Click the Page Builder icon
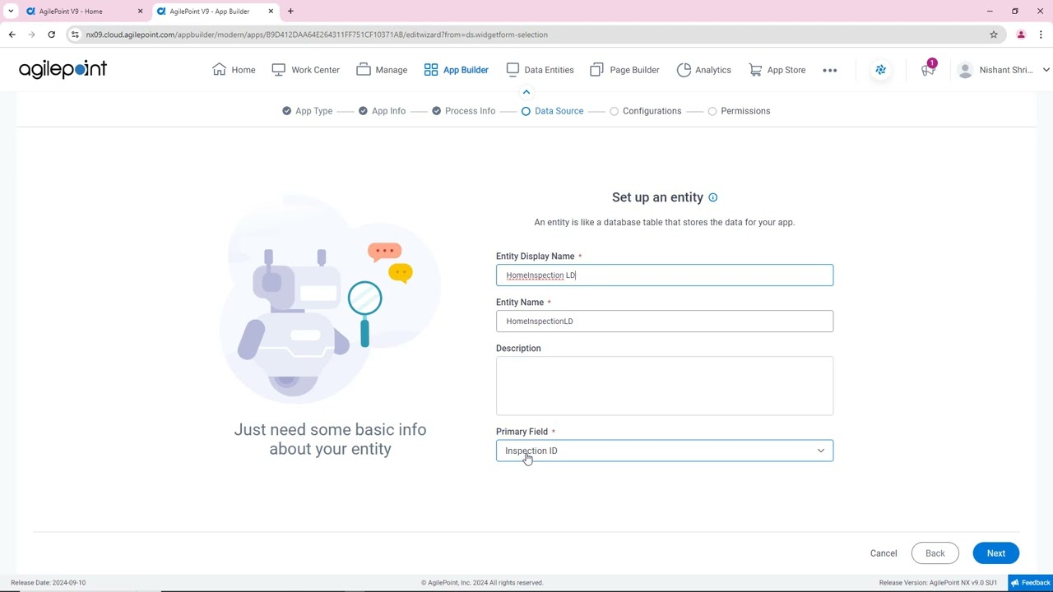Viewport: 1053px width, 592px height. 597,70
